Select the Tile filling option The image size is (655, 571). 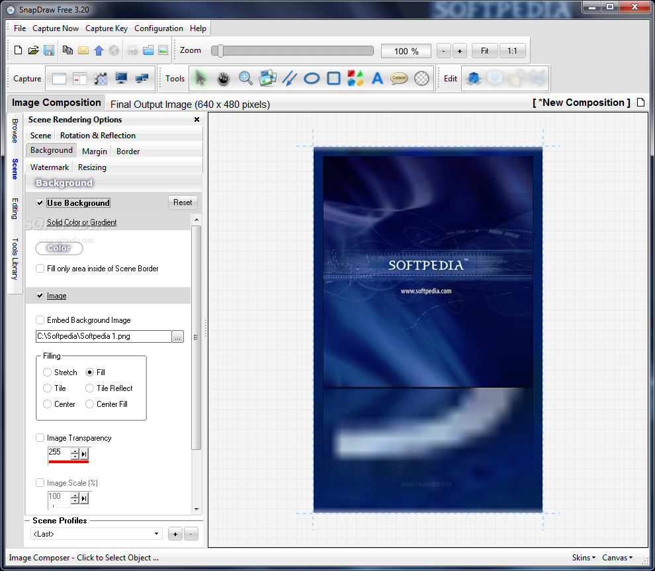click(47, 388)
